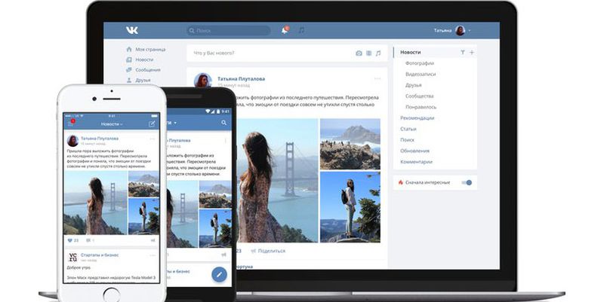Select Понравилось filter in right panel
Image resolution: width=604 pixels, height=302 pixels.
coord(421,107)
